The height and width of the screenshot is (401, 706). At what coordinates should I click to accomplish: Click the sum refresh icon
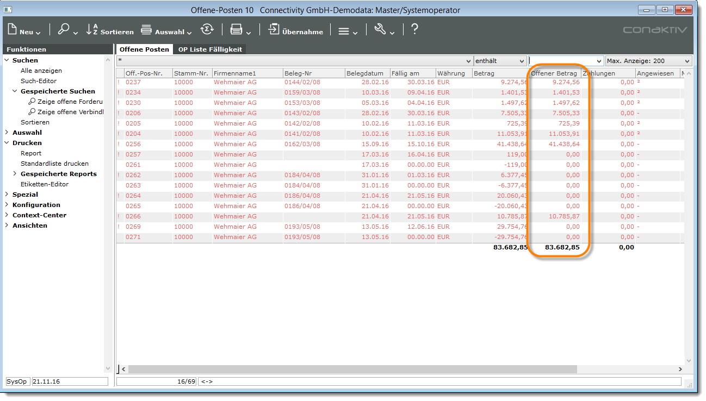coord(207,30)
